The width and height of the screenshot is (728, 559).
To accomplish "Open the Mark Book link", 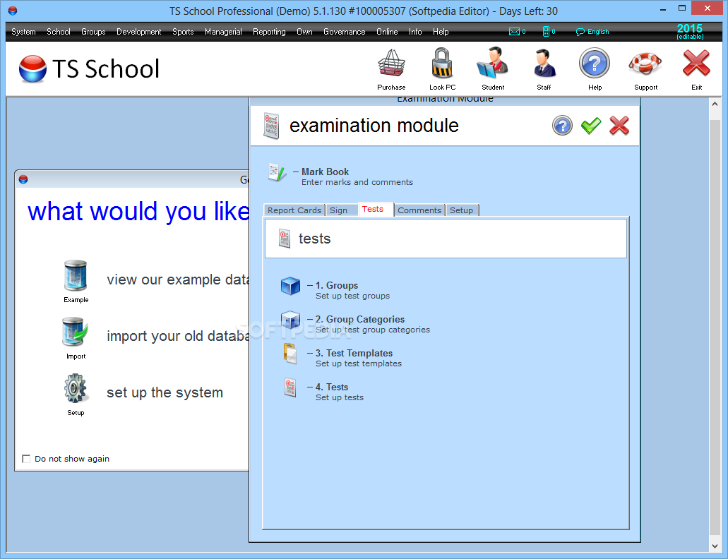I will click(325, 172).
